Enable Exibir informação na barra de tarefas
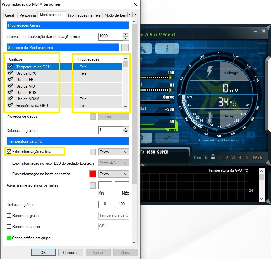Viewport: 271px width, 259px height. click(9, 174)
